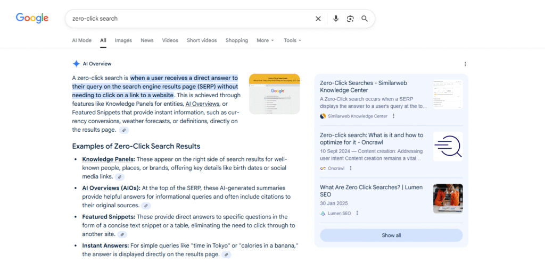The height and width of the screenshot is (263, 545).
Task: Switch to Short videos tab
Action: pos(202,40)
